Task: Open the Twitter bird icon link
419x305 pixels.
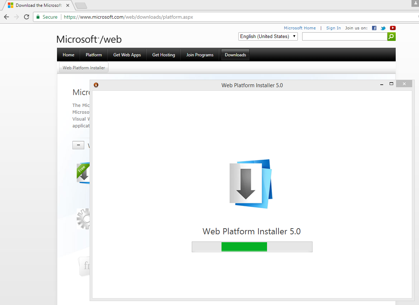Action: (383, 28)
